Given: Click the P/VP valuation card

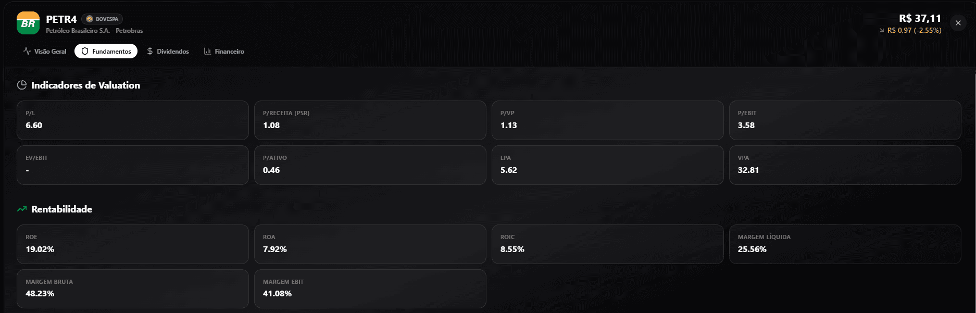Looking at the screenshot, I should [607, 120].
